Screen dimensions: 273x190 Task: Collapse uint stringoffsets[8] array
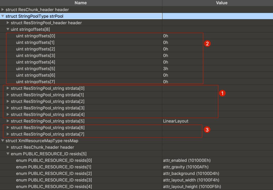(8, 29)
